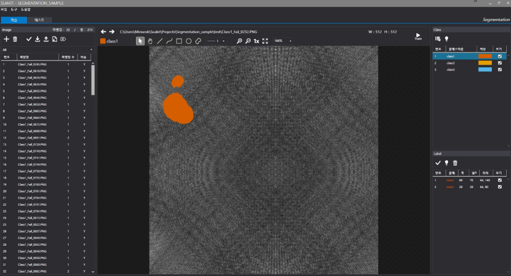Click the fit-to-screen icon

click(x=265, y=41)
